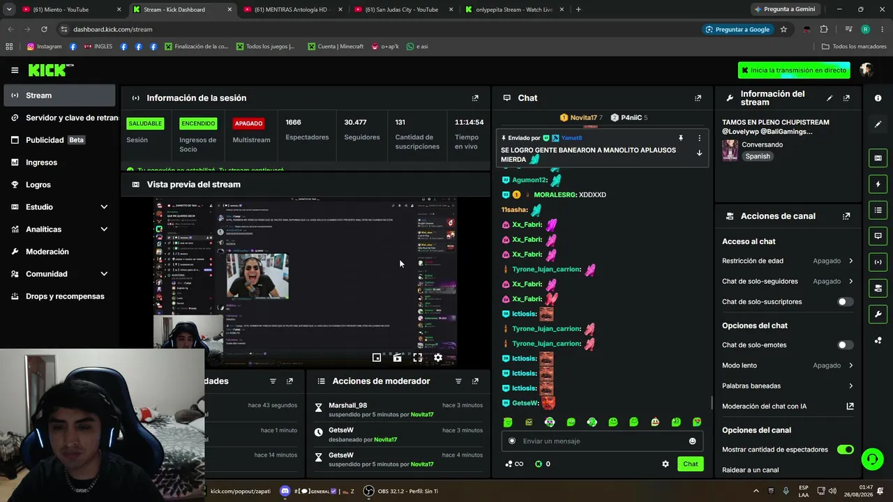The height and width of the screenshot is (502, 893).
Task: Click the Enviar un mensaje chat field
Action: pos(601,441)
